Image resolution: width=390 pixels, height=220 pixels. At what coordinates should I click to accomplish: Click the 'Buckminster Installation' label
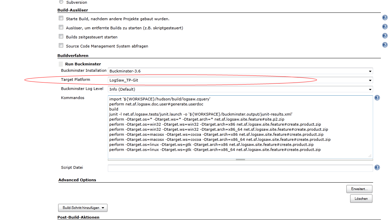(84, 70)
